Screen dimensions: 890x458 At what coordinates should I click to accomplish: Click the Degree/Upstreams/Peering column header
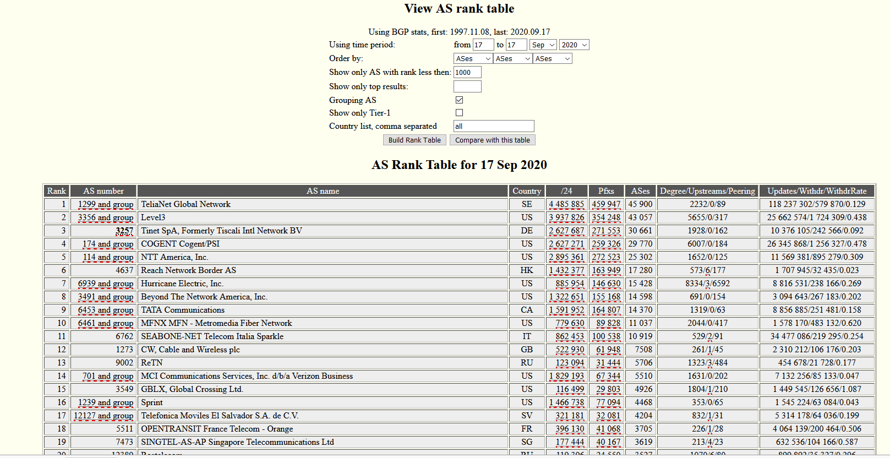707,191
